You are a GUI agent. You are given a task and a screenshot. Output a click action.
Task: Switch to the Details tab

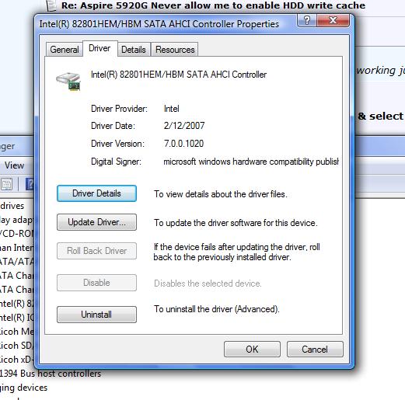(134, 50)
